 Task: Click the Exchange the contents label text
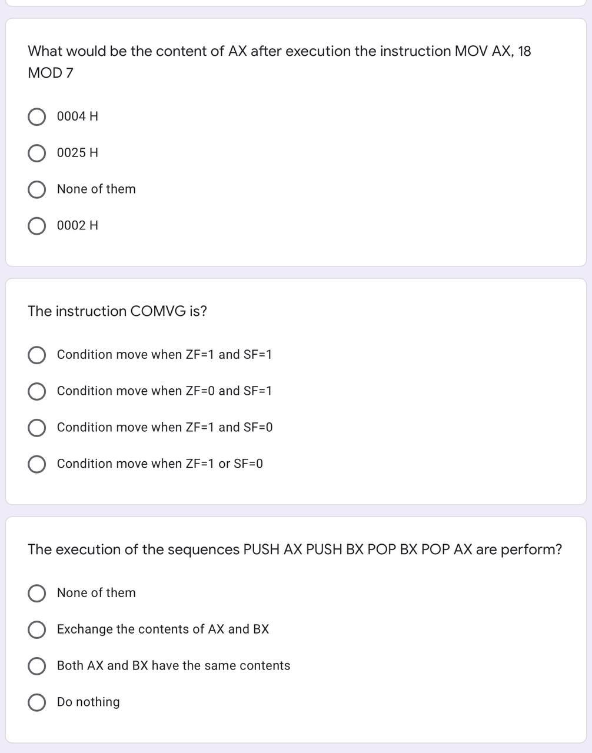click(163, 629)
